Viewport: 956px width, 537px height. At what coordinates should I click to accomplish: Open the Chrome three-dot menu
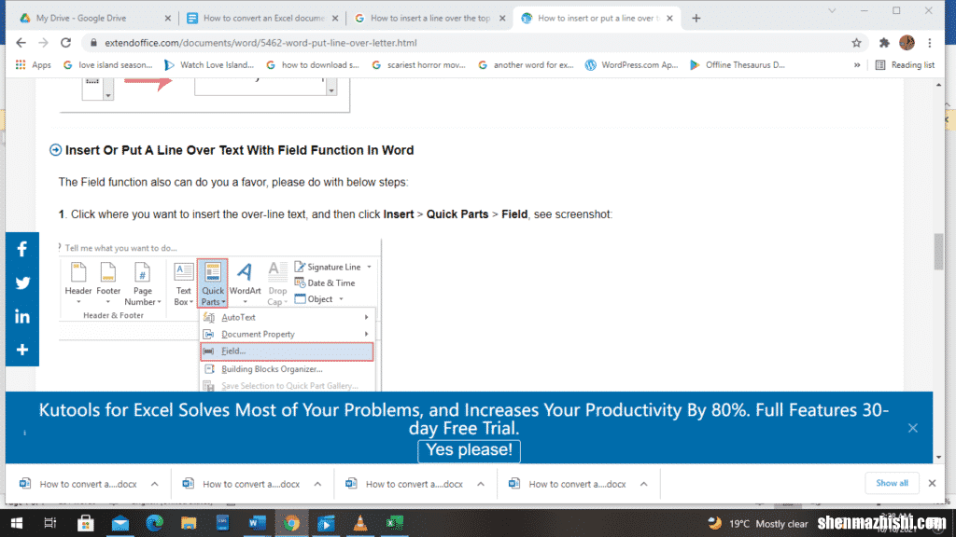point(930,43)
